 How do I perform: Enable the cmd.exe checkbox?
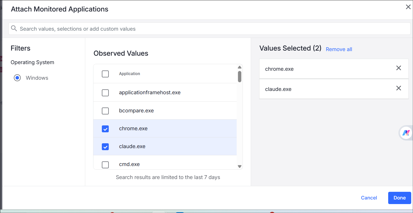tap(105, 165)
